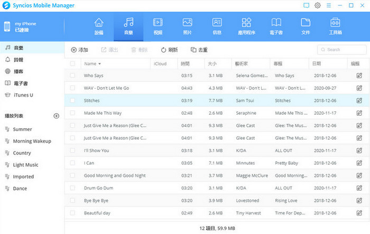Edit the Beautiful day track
The width and height of the screenshot is (370, 234).
click(359, 213)
